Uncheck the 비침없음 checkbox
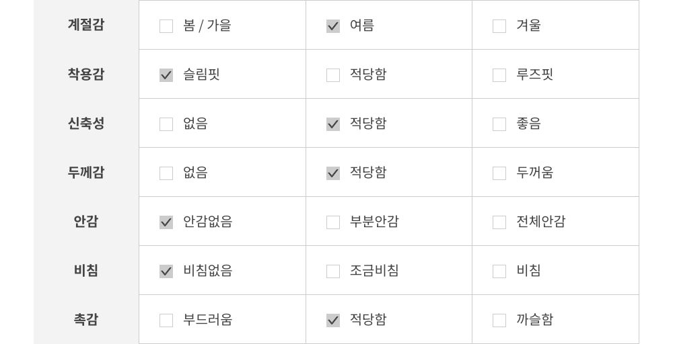The image size is (673, 344). click(x=166, y=271)
